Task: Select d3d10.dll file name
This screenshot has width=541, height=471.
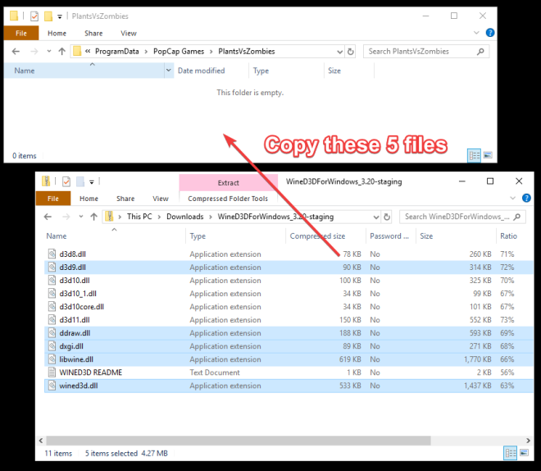Action: point(75,281)
